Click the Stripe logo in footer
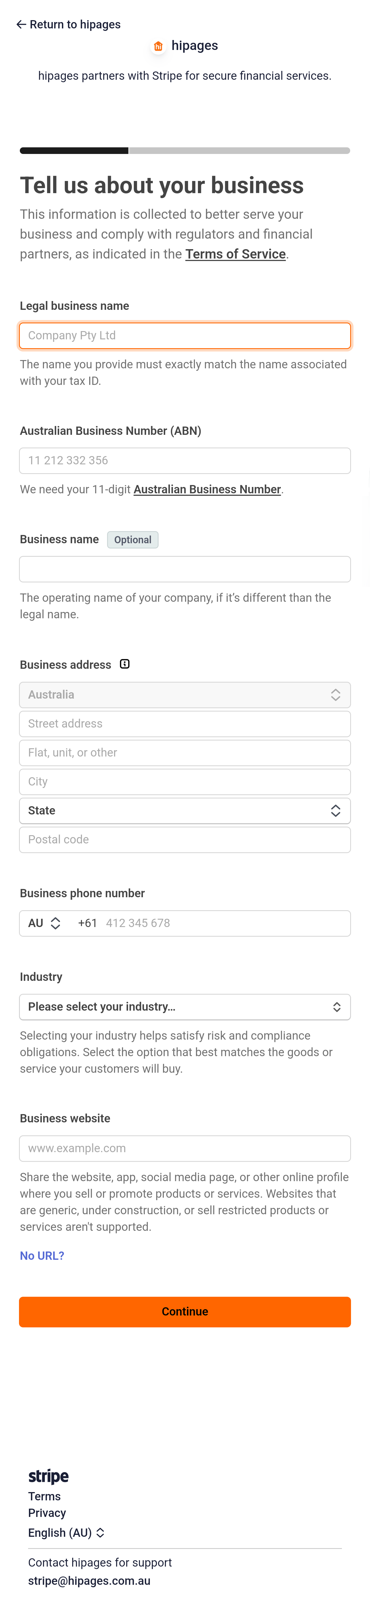370x1619 pixels. tap(48, 1476)
